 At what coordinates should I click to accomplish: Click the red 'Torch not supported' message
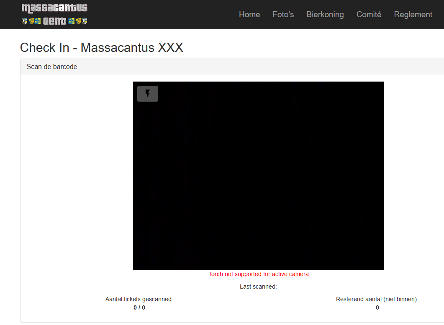259,274
